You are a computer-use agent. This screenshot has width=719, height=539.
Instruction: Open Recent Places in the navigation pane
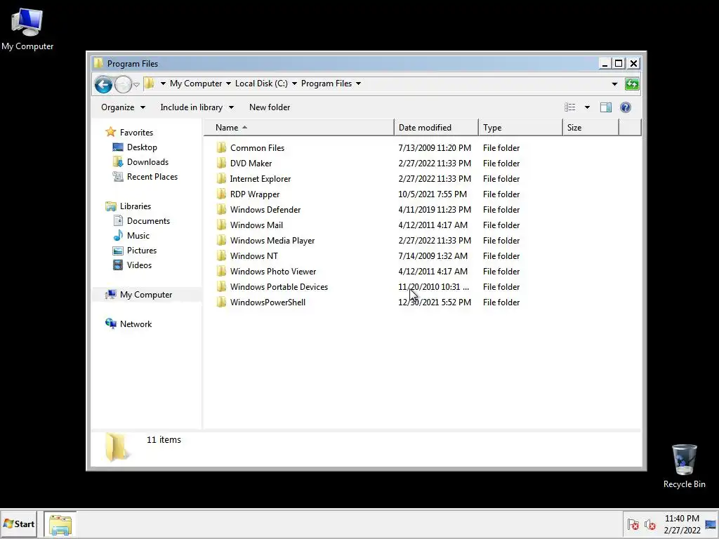point(152,176)
